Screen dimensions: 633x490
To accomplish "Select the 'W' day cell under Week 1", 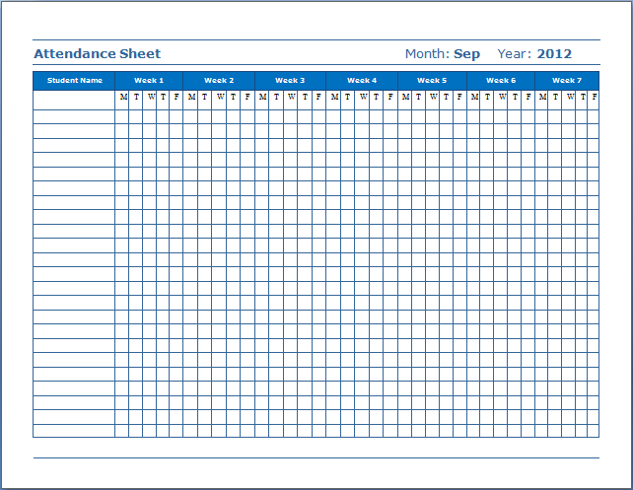I will pyautogui.click(x=149, y=100).
